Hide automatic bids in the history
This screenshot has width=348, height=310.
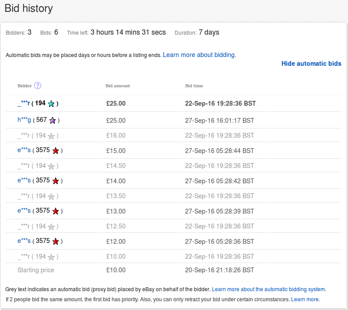coord(311,64)
